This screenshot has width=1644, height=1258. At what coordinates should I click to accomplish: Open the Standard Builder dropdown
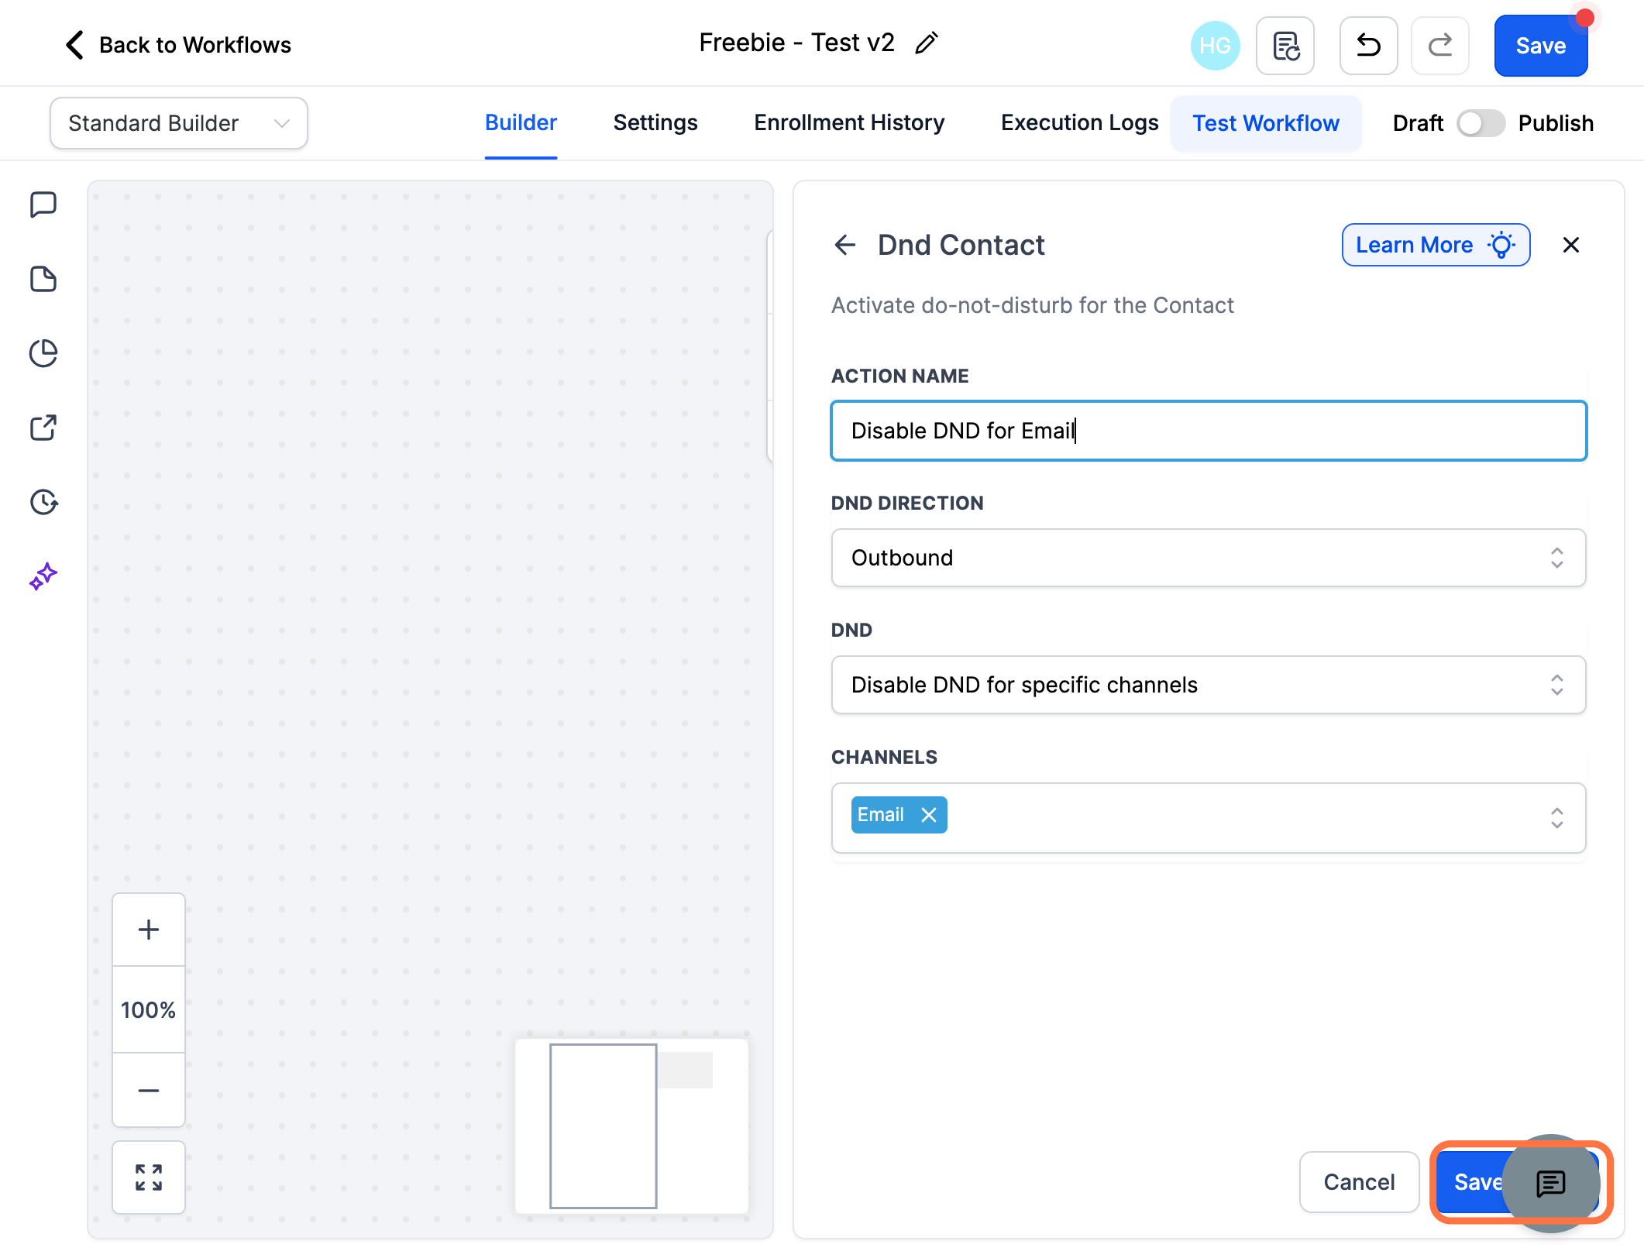[x=179, y=123]
